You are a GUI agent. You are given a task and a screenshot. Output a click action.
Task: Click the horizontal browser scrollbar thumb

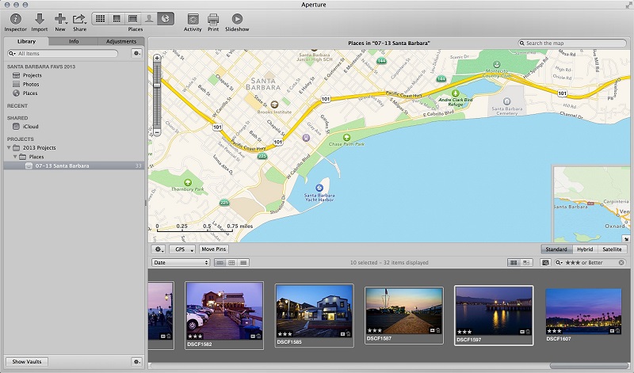pos(590,366)
